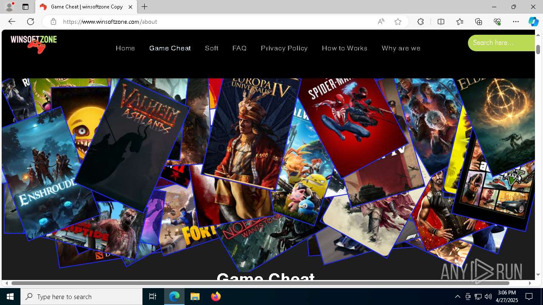Launch Firefox from taskbar

pos(216,297)
